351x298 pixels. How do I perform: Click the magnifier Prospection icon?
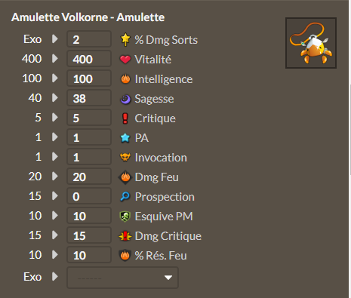(x=125, y=197)
